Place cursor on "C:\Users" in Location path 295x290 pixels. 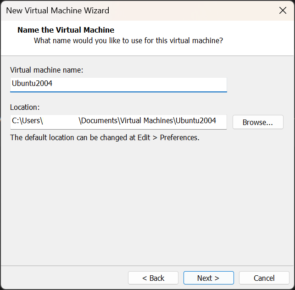pyautogui.click(x=27, y=121)
